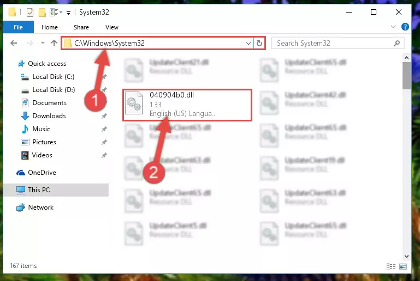This screenshot has width=420, height=281.
Task: Click the scrollbar down arrow
Action: [x=406, y=256]
